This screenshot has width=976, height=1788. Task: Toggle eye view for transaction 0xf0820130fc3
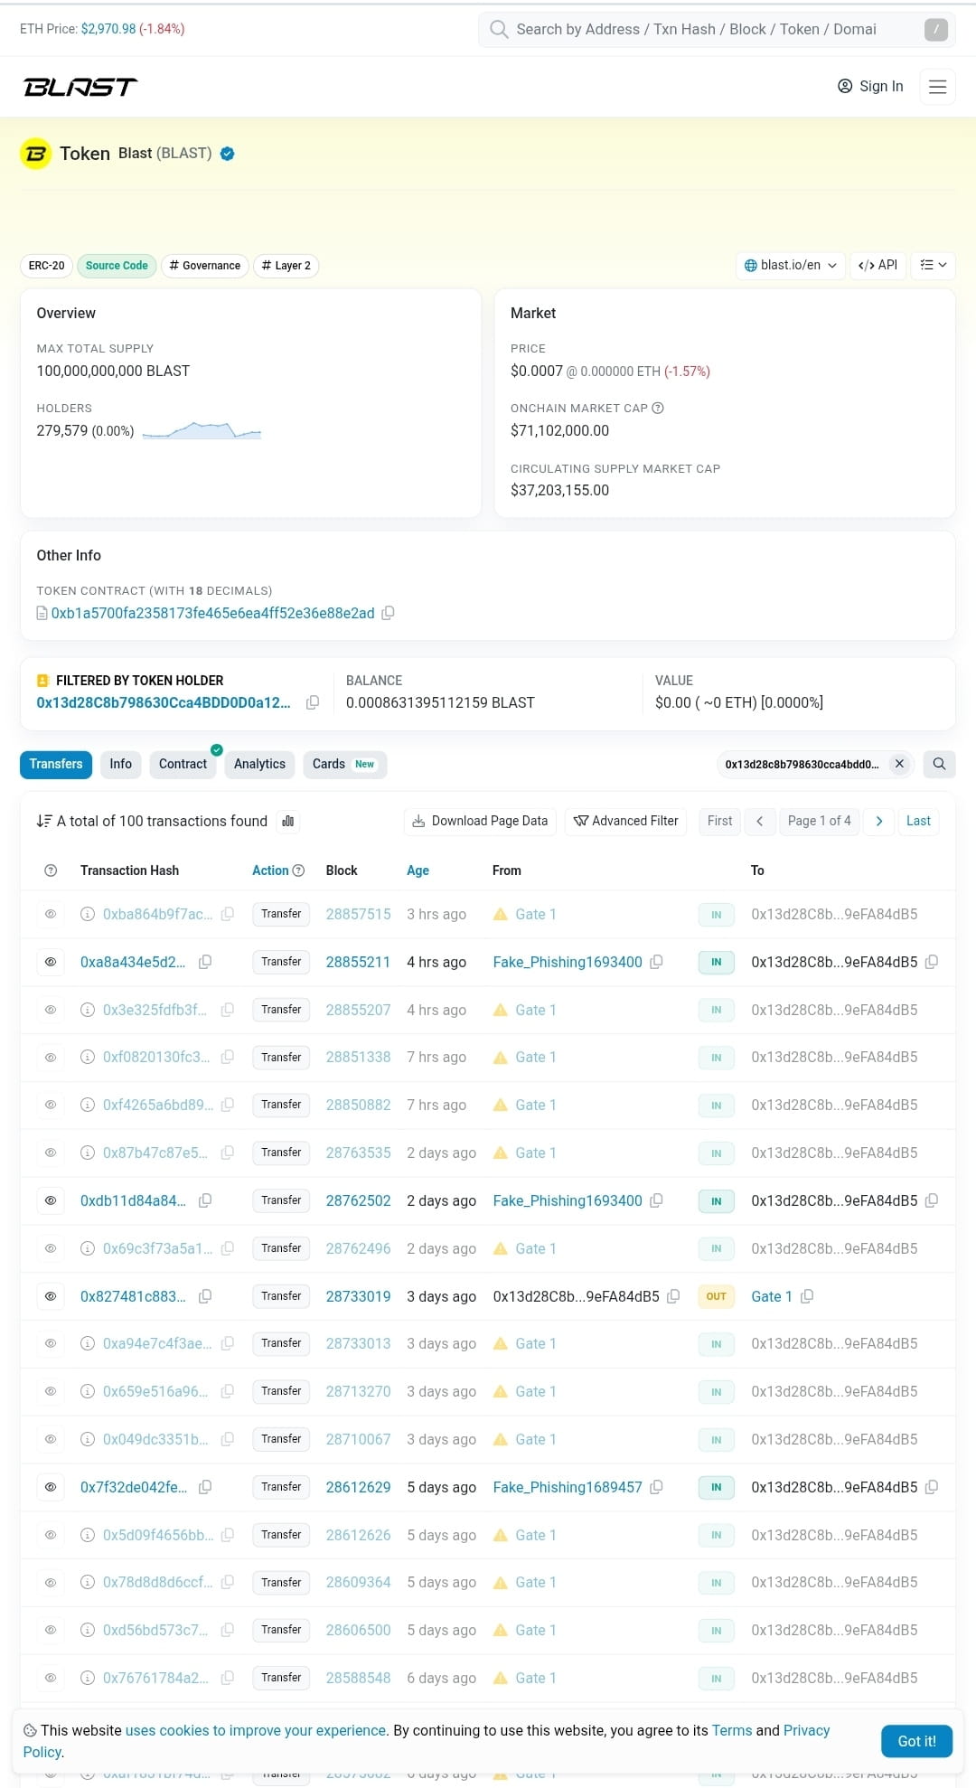coord(51,1058)
